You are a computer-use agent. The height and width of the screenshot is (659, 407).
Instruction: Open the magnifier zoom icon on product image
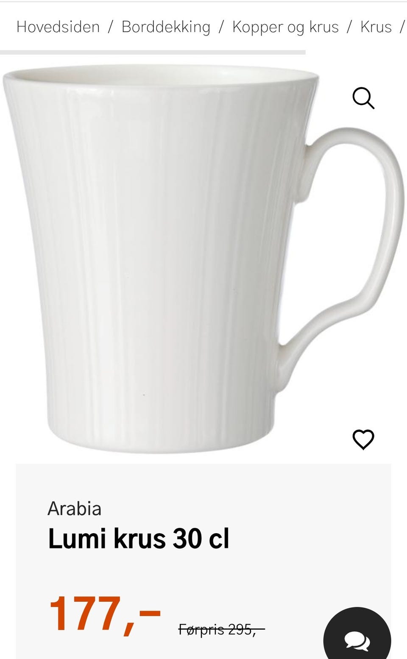[x=363, y=98]
